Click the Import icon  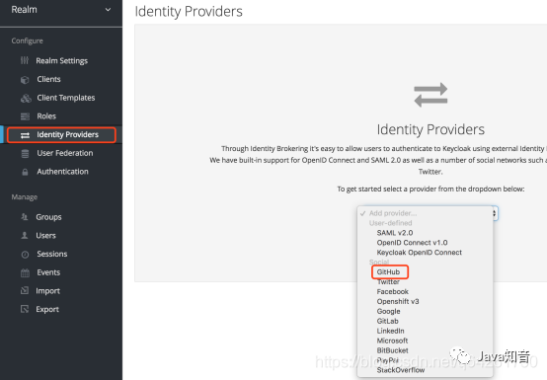coord(25,290)
